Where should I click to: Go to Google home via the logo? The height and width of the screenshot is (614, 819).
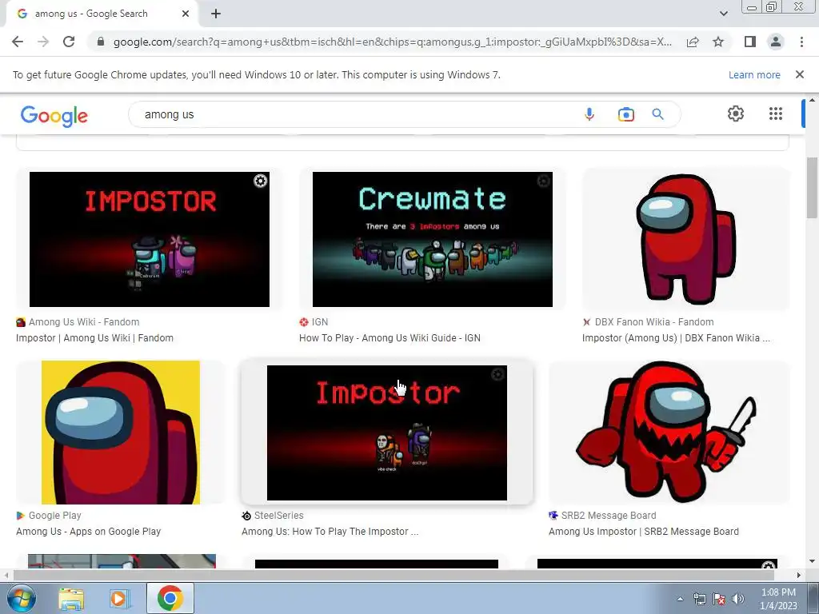coord(54,115)
